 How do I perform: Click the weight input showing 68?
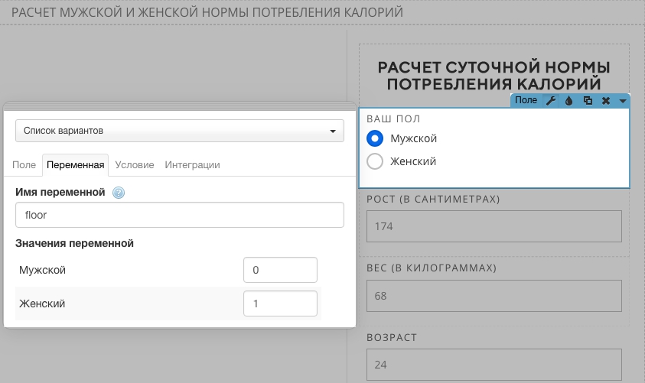coord(494,296)
